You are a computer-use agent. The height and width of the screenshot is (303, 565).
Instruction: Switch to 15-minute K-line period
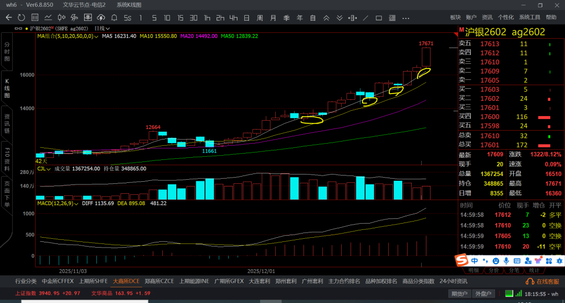pyautogui.click(x=180, y=18)
